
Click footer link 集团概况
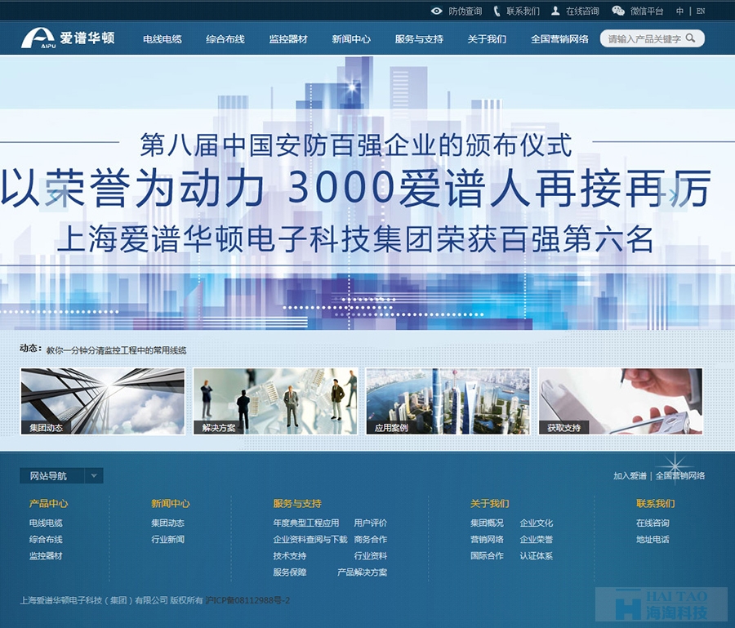tap(487, 523)
